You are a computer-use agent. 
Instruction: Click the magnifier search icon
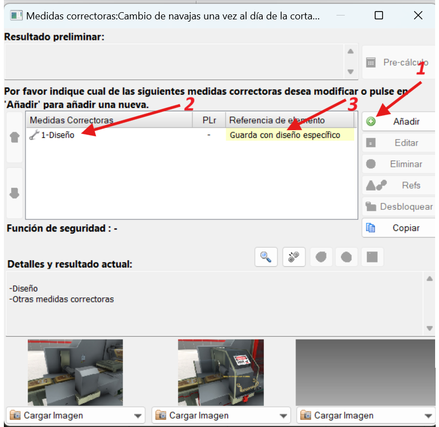tap(266, 257)
